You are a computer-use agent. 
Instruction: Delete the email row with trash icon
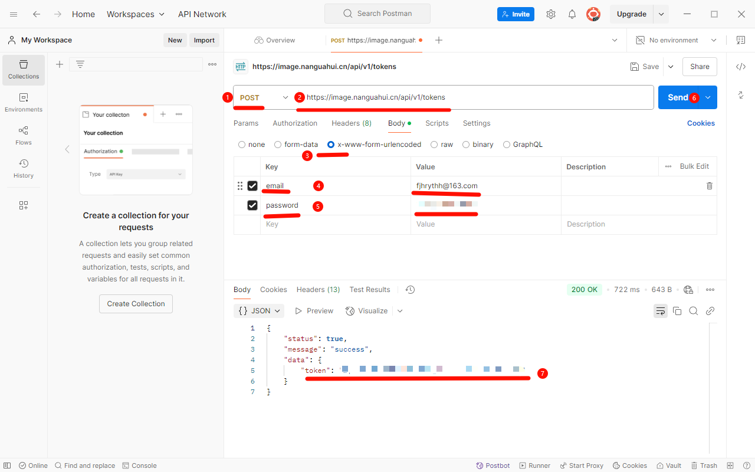tap(709, 186)
